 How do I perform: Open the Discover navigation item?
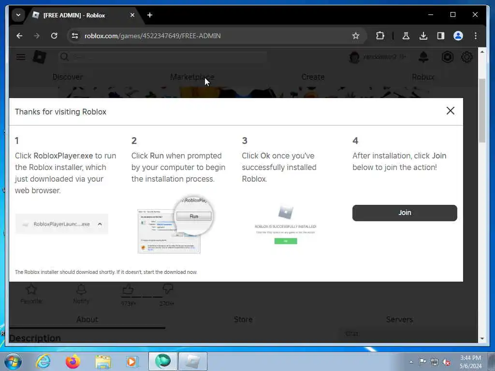tap(68, 77)
